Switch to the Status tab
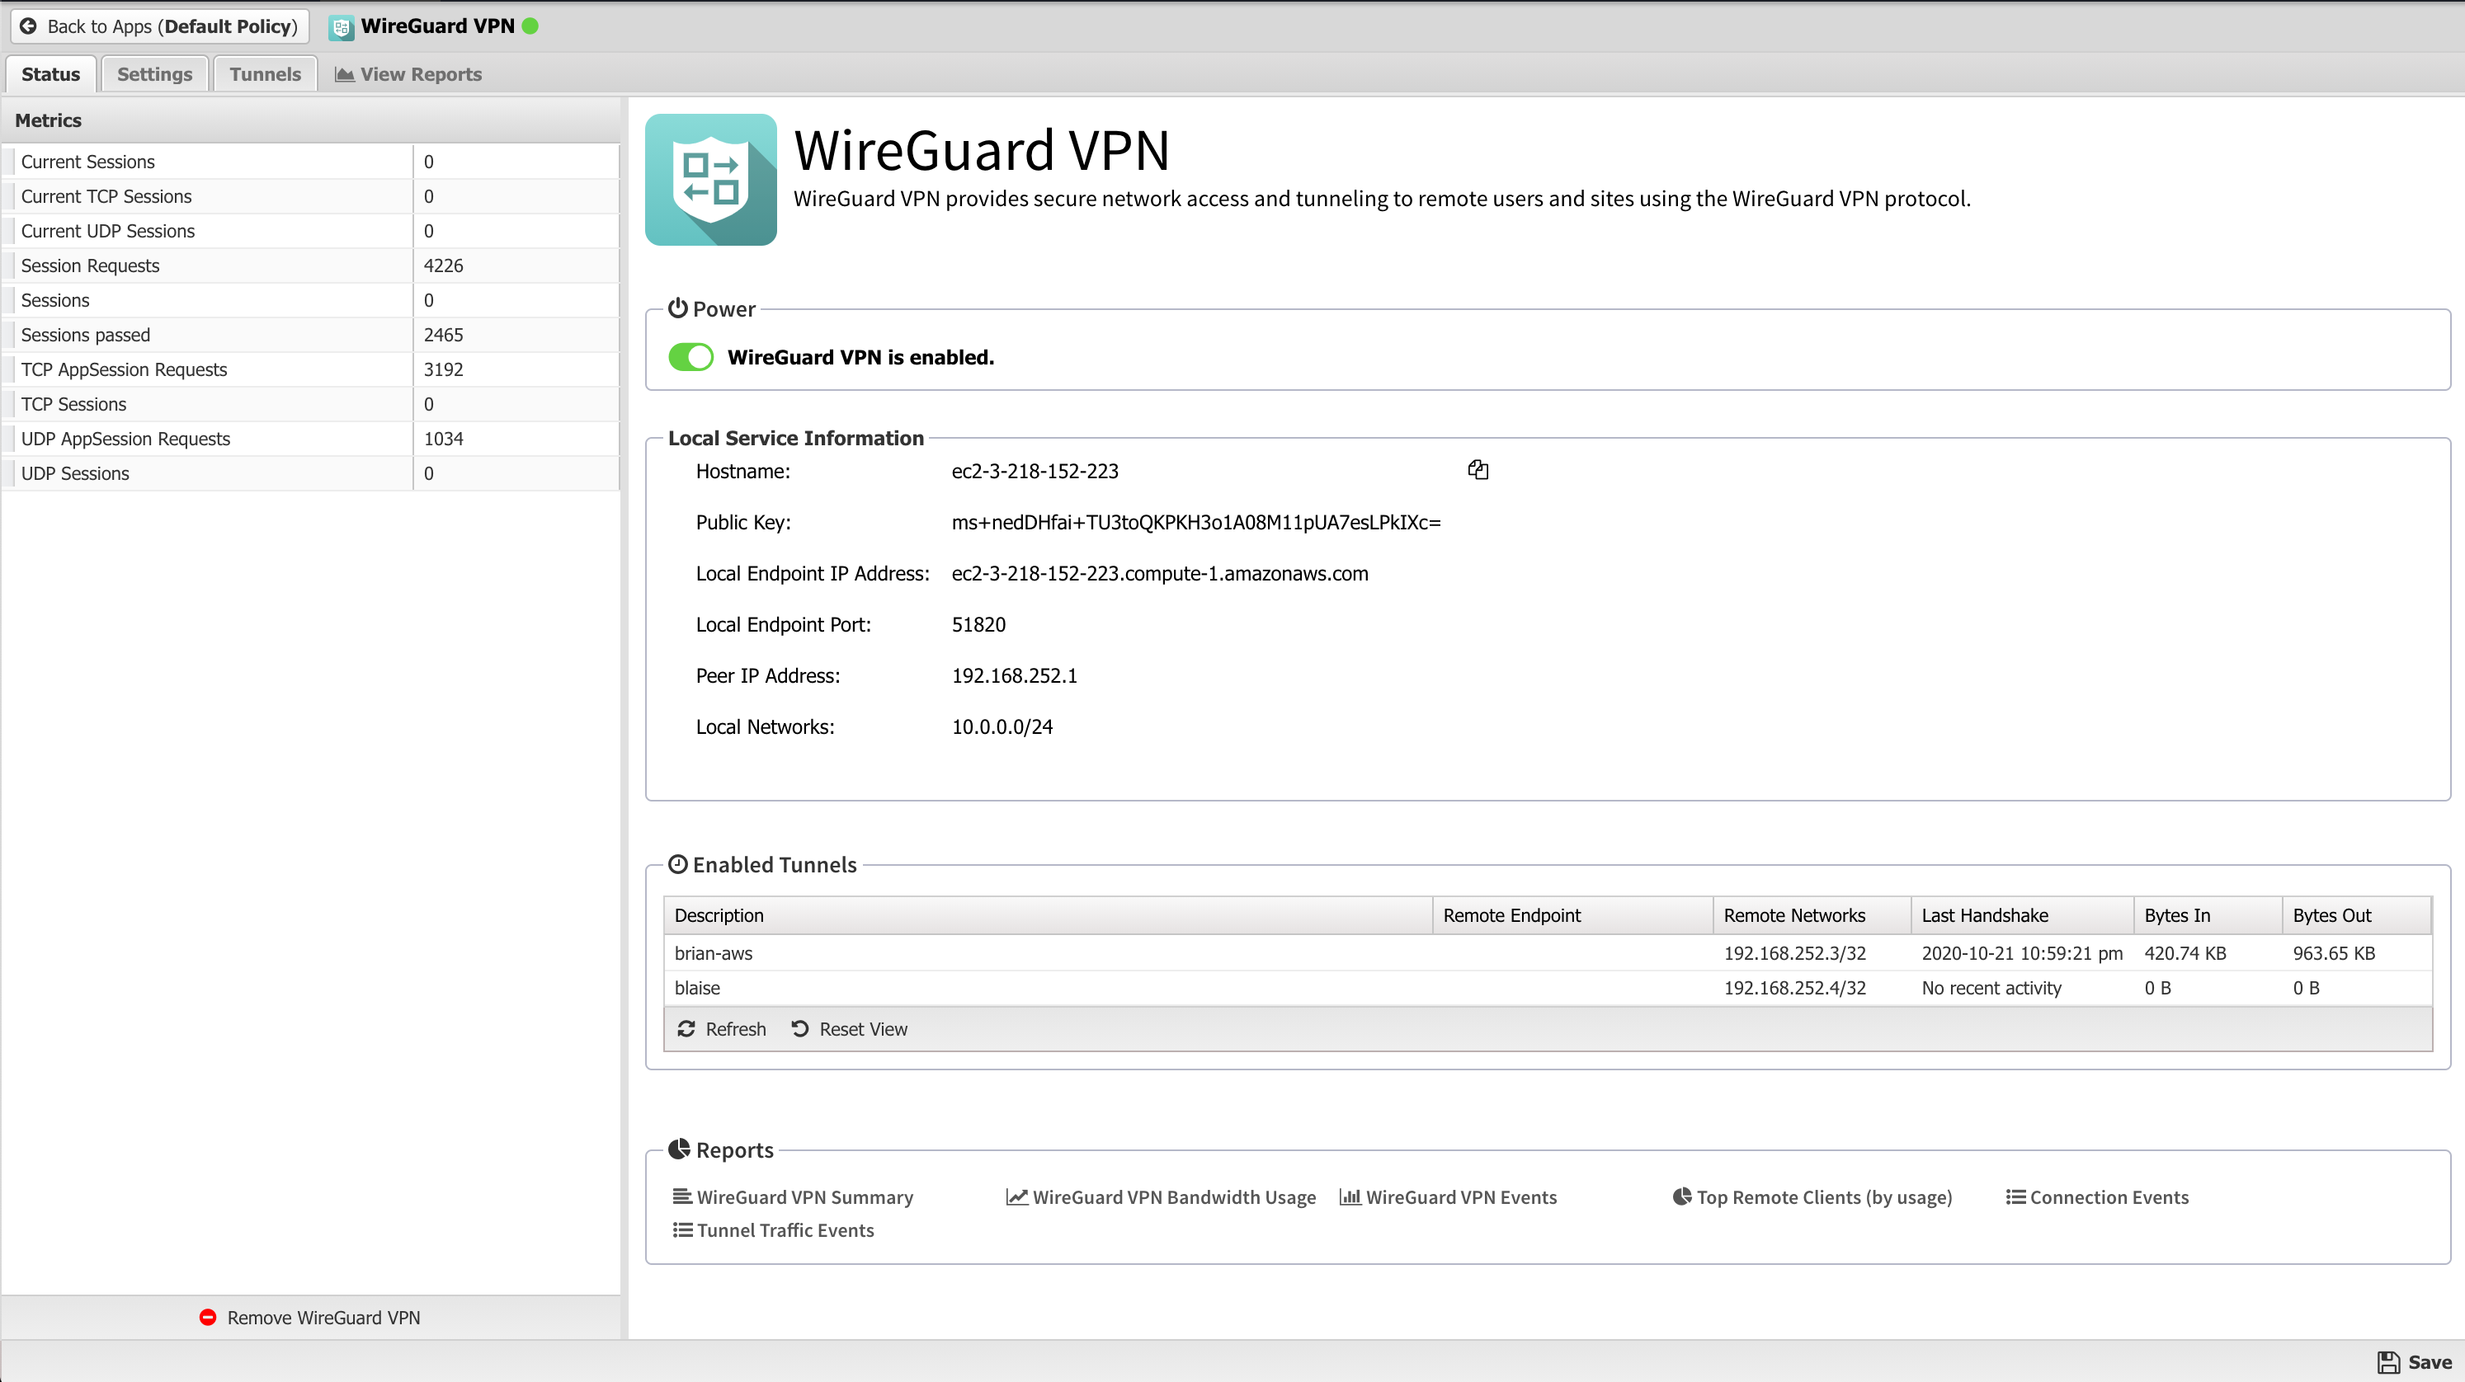This screenshot has height=1382, width=2465. click(x=50, y=73)
